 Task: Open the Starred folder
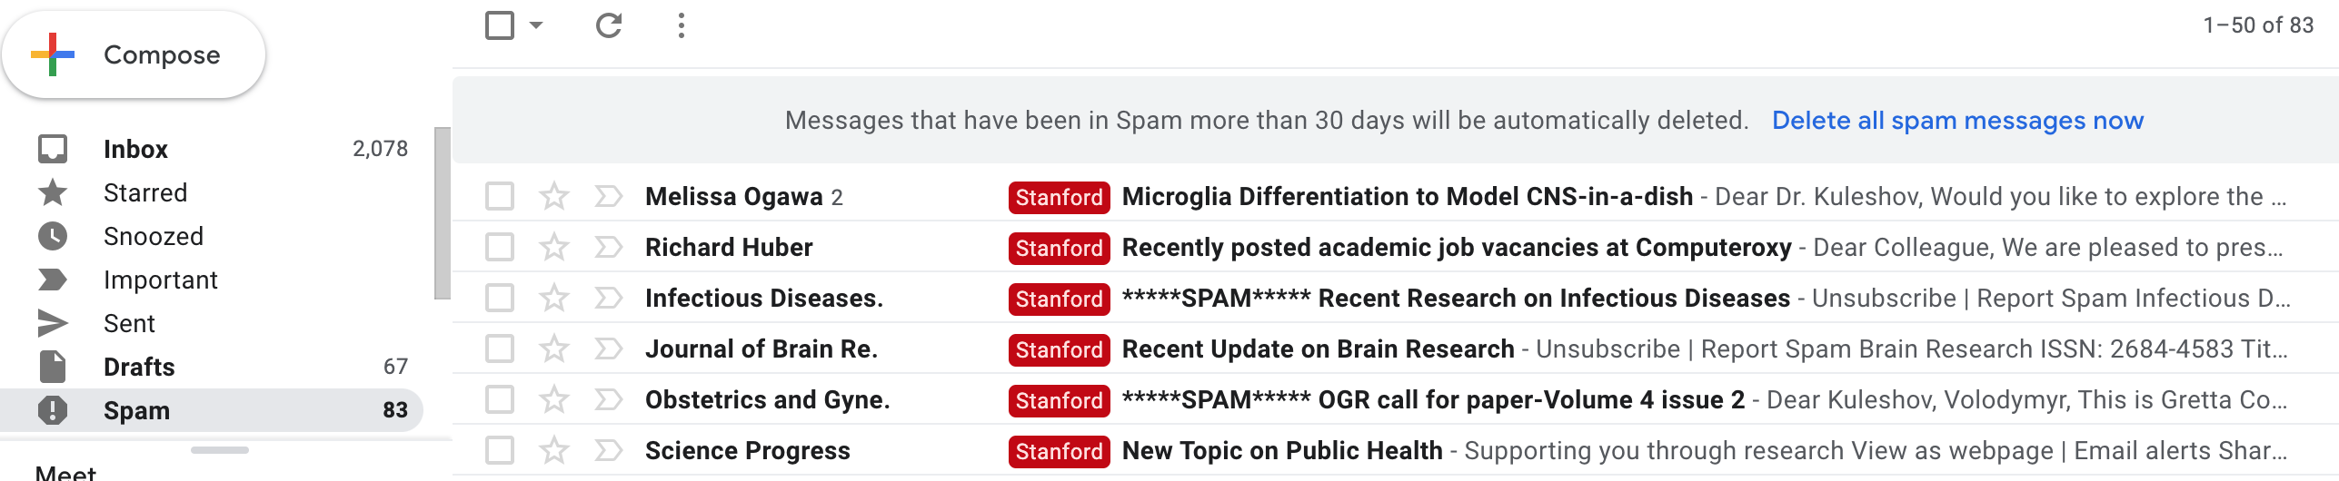click(145, 192)
